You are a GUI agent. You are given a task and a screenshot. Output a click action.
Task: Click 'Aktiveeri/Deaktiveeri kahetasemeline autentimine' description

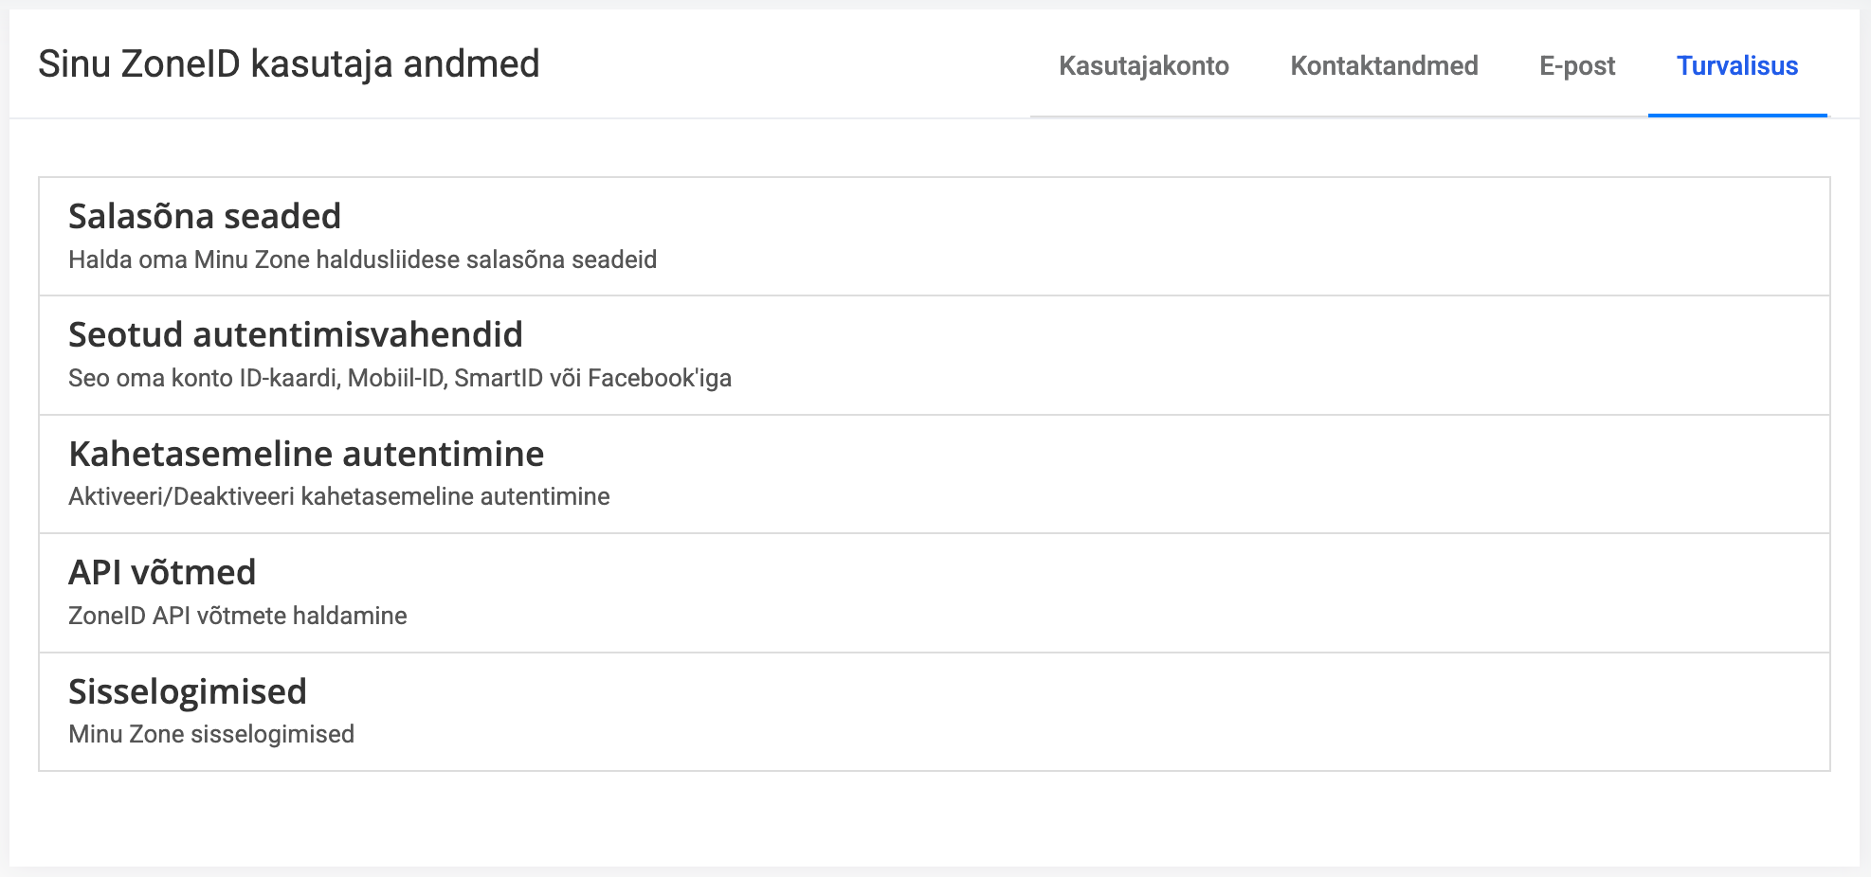pyautogui.click(x=339, y=497)
